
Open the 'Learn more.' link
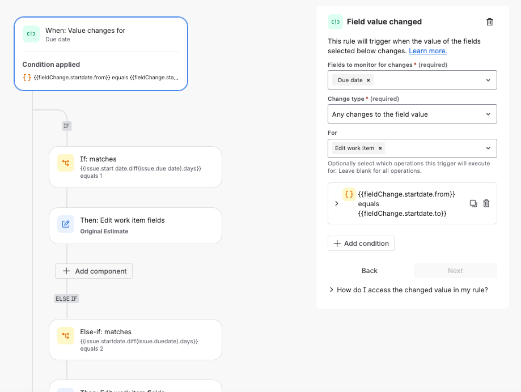pyautogui.click(x=427, y=51)
